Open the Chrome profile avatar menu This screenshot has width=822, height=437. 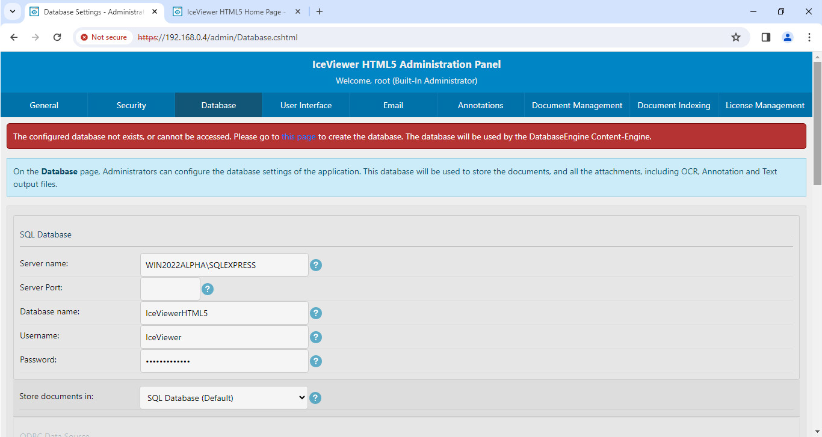click(x=787, y=37)
